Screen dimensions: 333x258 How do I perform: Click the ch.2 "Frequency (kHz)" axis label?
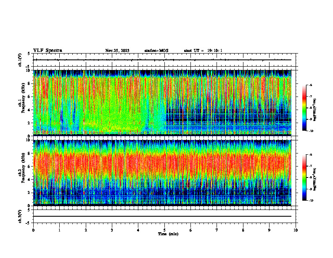click(x=23, y=168)
